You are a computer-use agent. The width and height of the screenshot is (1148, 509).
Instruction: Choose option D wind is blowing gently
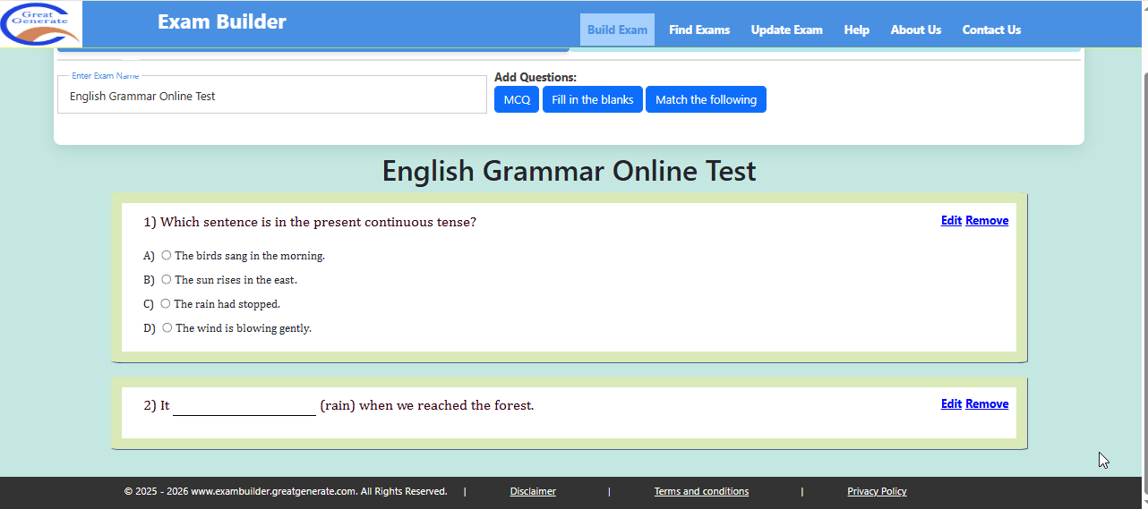coord(167,327)
